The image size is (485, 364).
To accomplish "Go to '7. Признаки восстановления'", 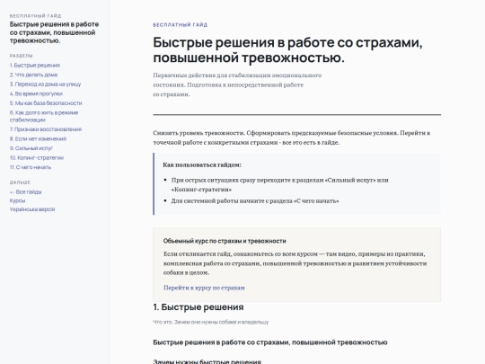I will pyautogui.click(x=46, y=129).
